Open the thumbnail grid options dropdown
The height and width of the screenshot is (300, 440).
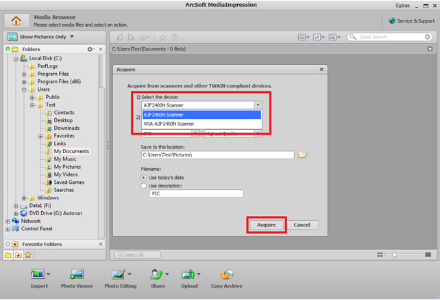334,37
